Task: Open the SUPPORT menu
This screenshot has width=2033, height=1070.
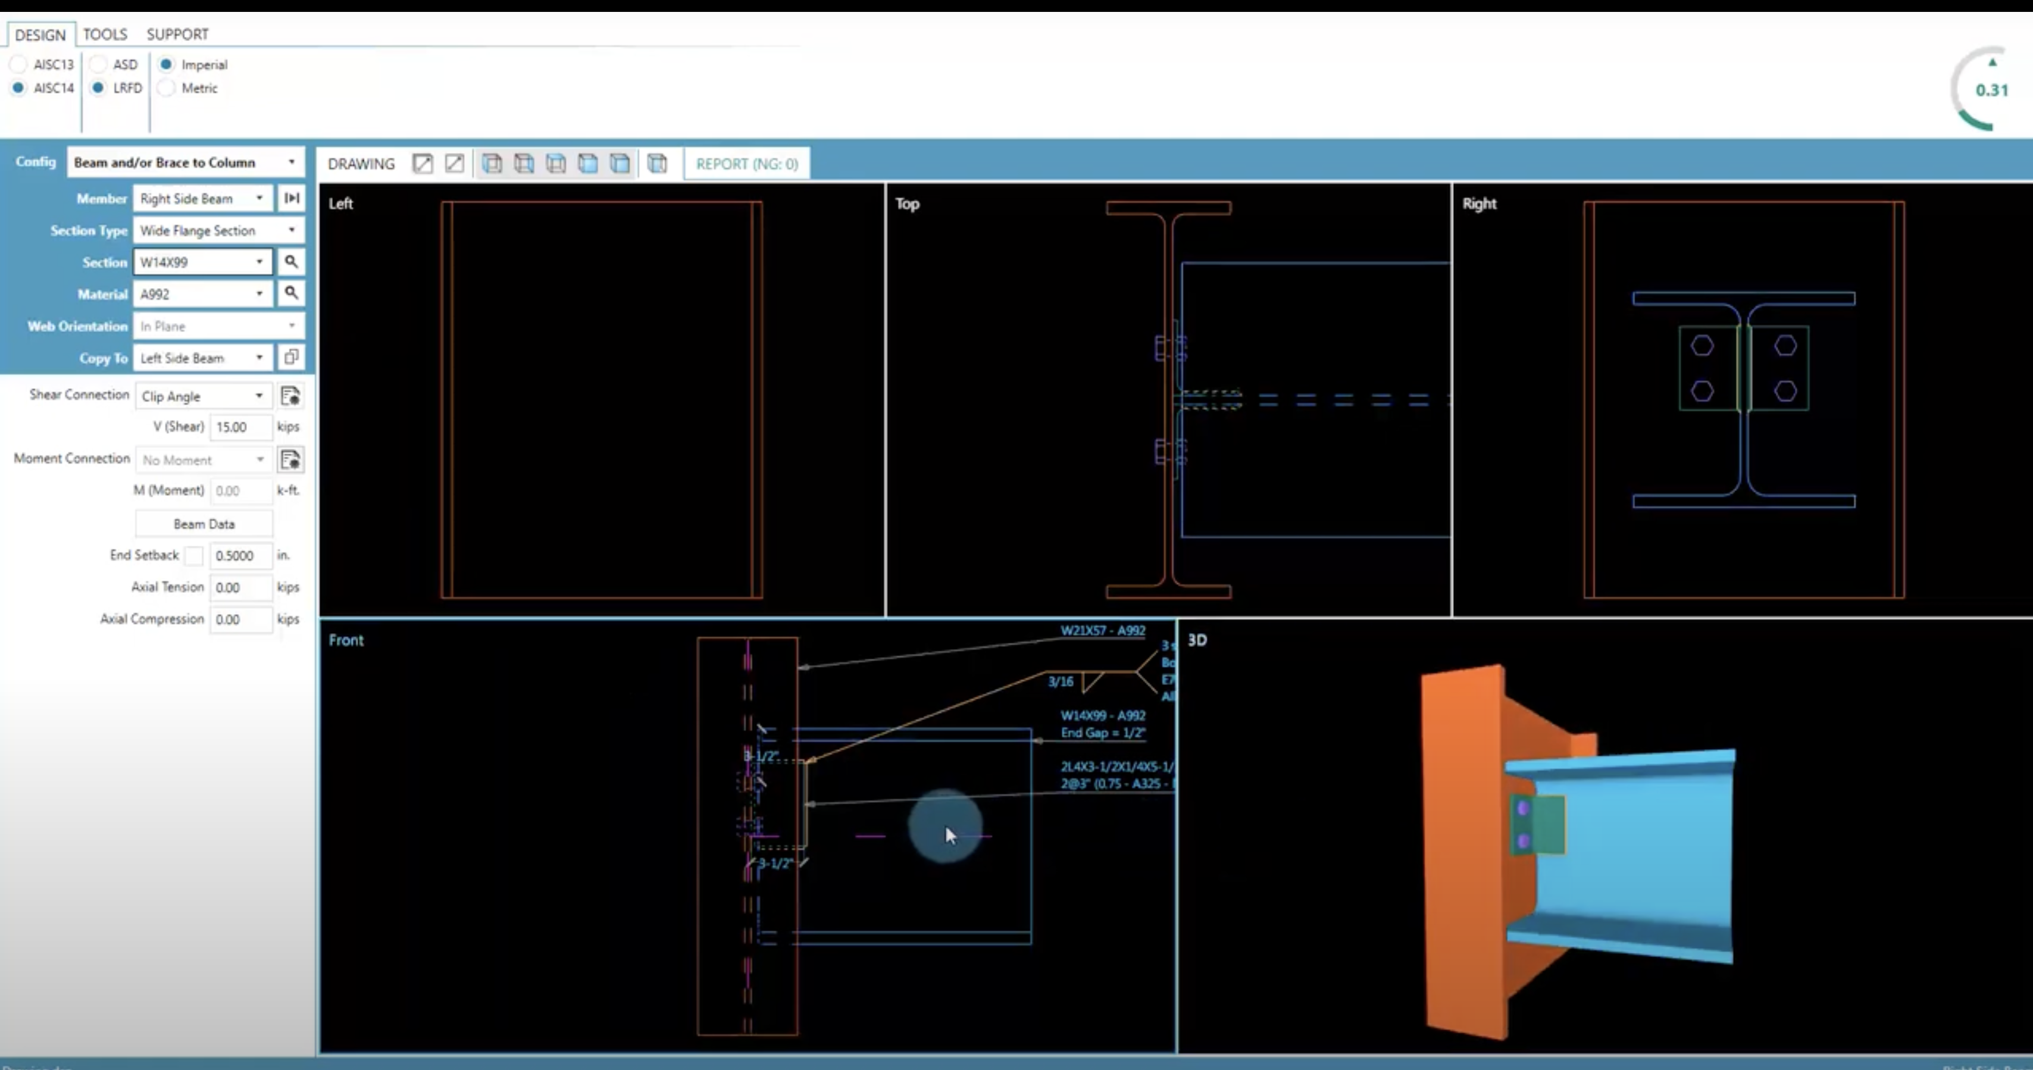Action: pos(176,34)
